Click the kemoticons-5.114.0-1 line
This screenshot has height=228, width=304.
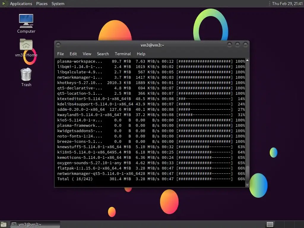(151, 157)
